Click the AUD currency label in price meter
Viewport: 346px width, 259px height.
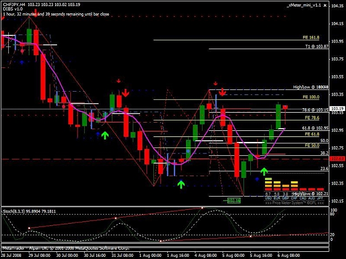[x=311, y=198]
